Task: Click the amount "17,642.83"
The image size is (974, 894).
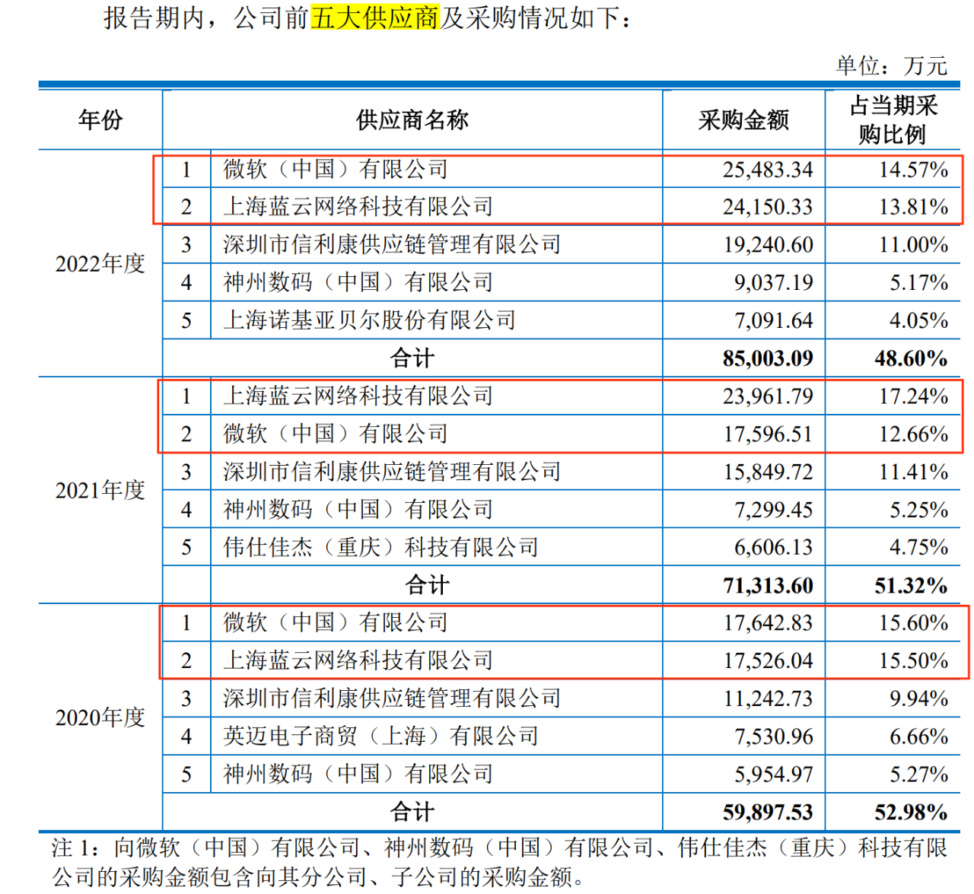Action: (x=768, y=622)
